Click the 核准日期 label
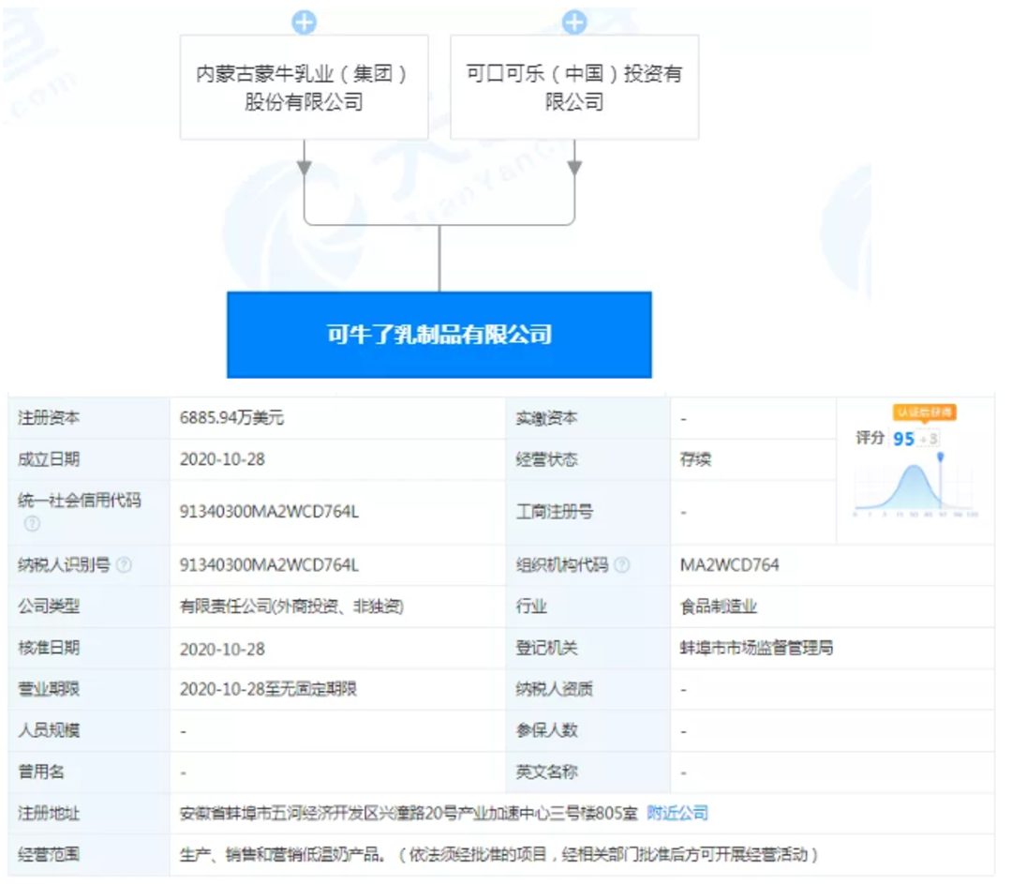1012x884 pixels. pos(49,648)
